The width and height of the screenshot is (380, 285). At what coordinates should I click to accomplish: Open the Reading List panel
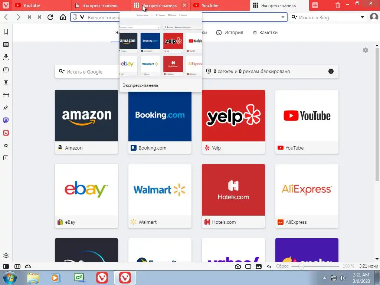pyautogui.click(x=6, y=45)
